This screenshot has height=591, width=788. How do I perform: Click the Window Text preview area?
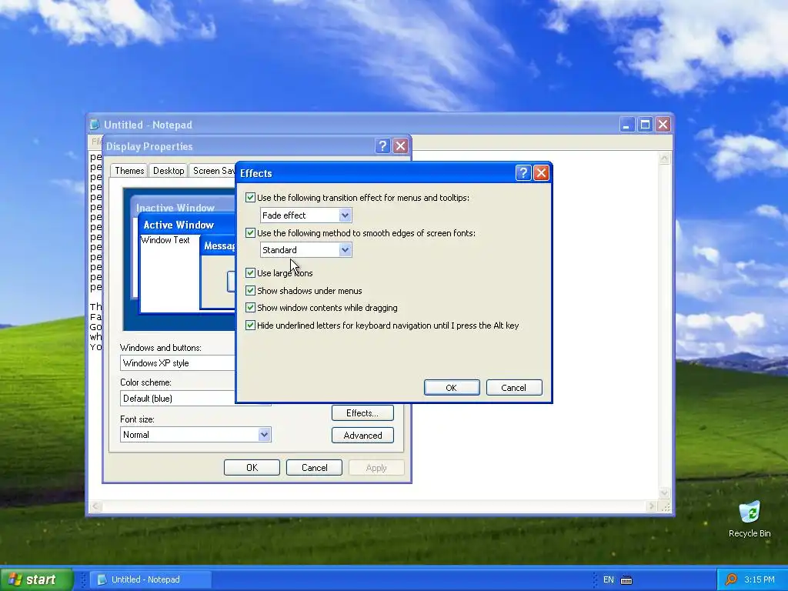(x=165, y=240)
